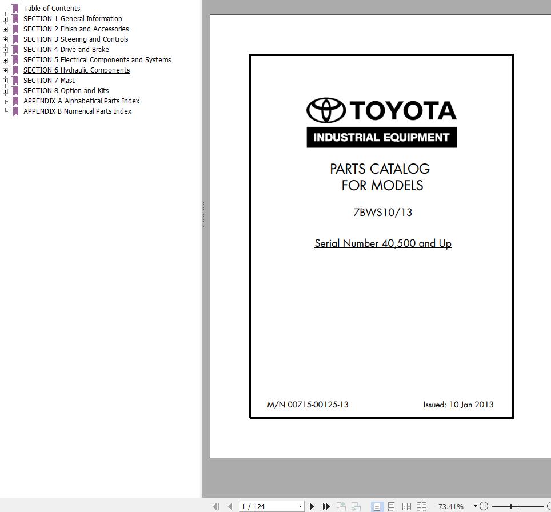Adjust the zoom slider handle
The height and width of the screenshot is (512, 551).
511,506
